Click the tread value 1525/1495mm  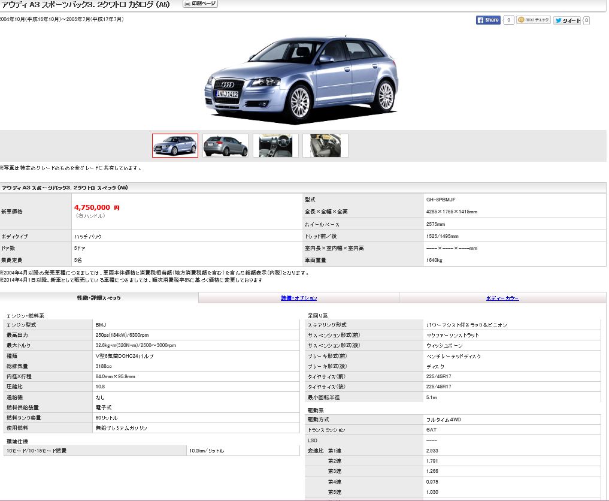click(x=442, y=236)
